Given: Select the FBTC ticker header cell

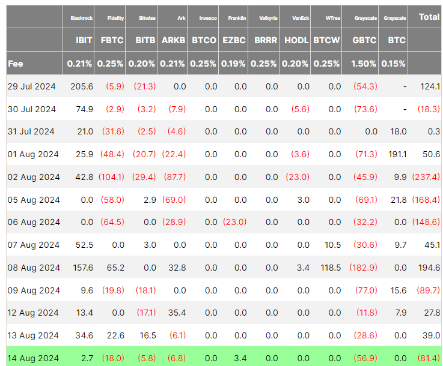Looking at the screenshot, I should click(111, 40).
